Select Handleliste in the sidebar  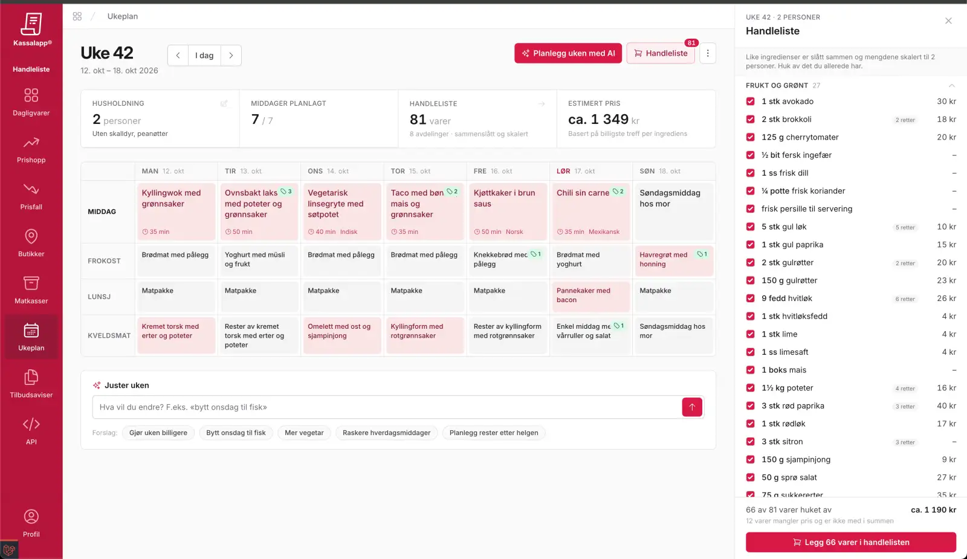(31, 69)
